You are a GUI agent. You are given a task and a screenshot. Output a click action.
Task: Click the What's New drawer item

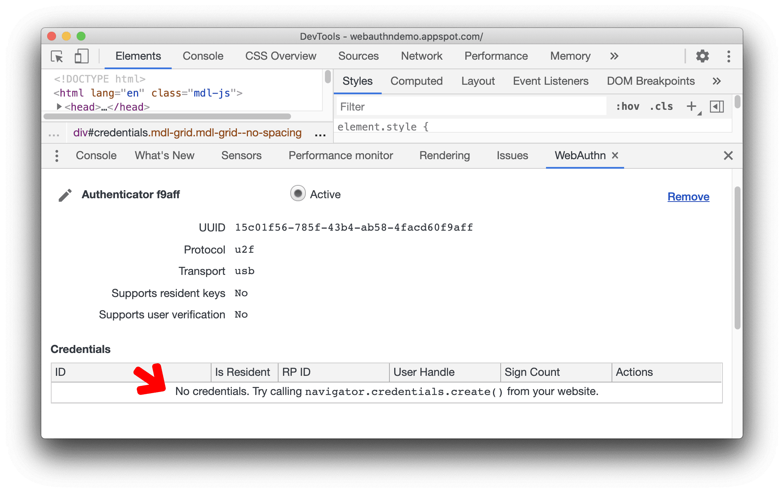tap(164, 155)
